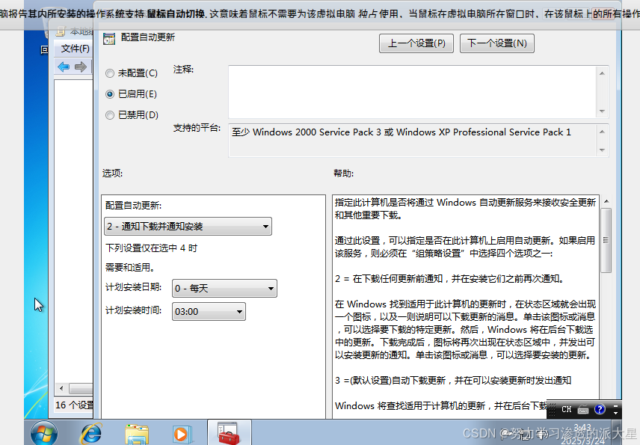
Task: Click the help panel scrollbar thumb
Action: tap(606, 240)
